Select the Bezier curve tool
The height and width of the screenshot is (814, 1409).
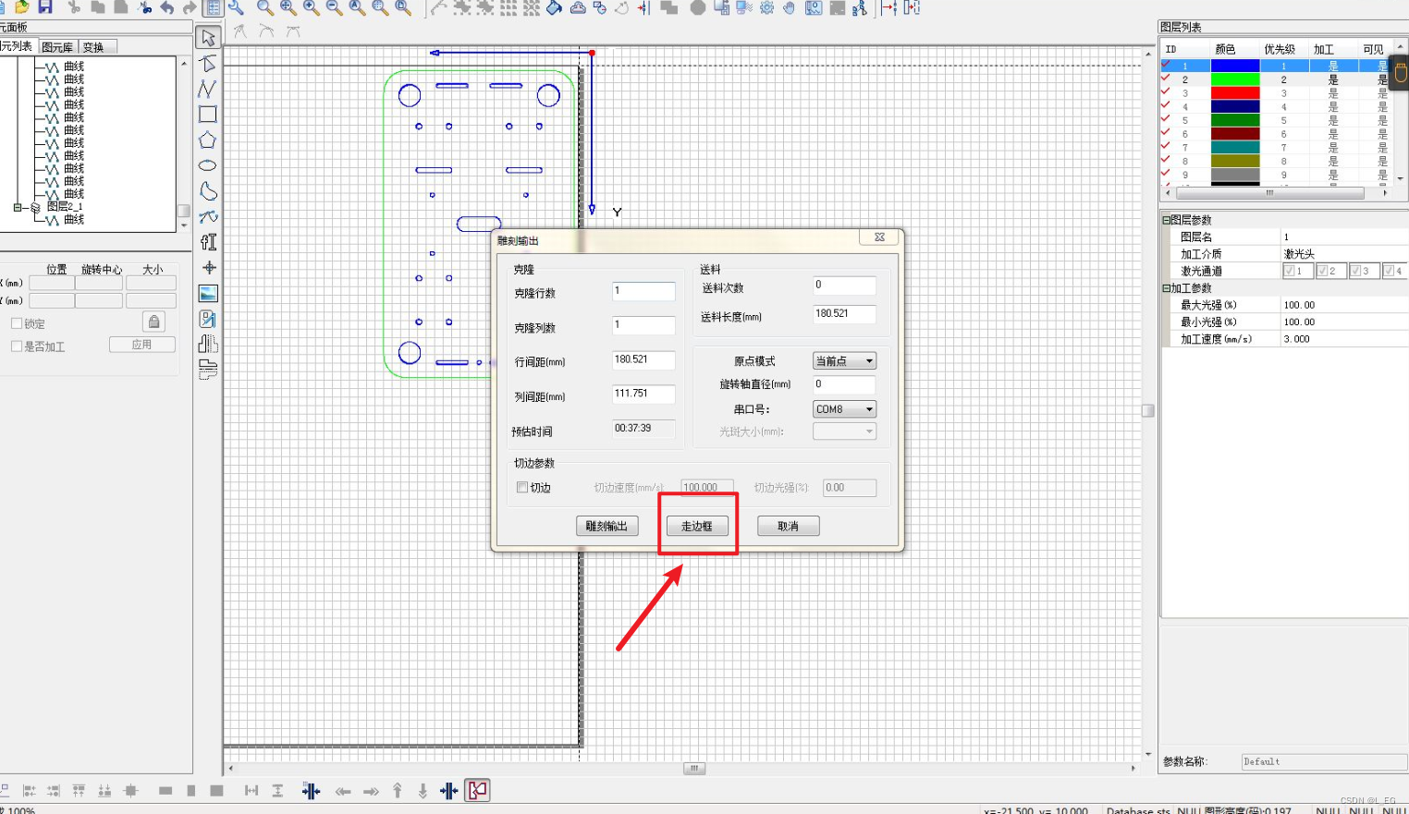pos(208,217)
